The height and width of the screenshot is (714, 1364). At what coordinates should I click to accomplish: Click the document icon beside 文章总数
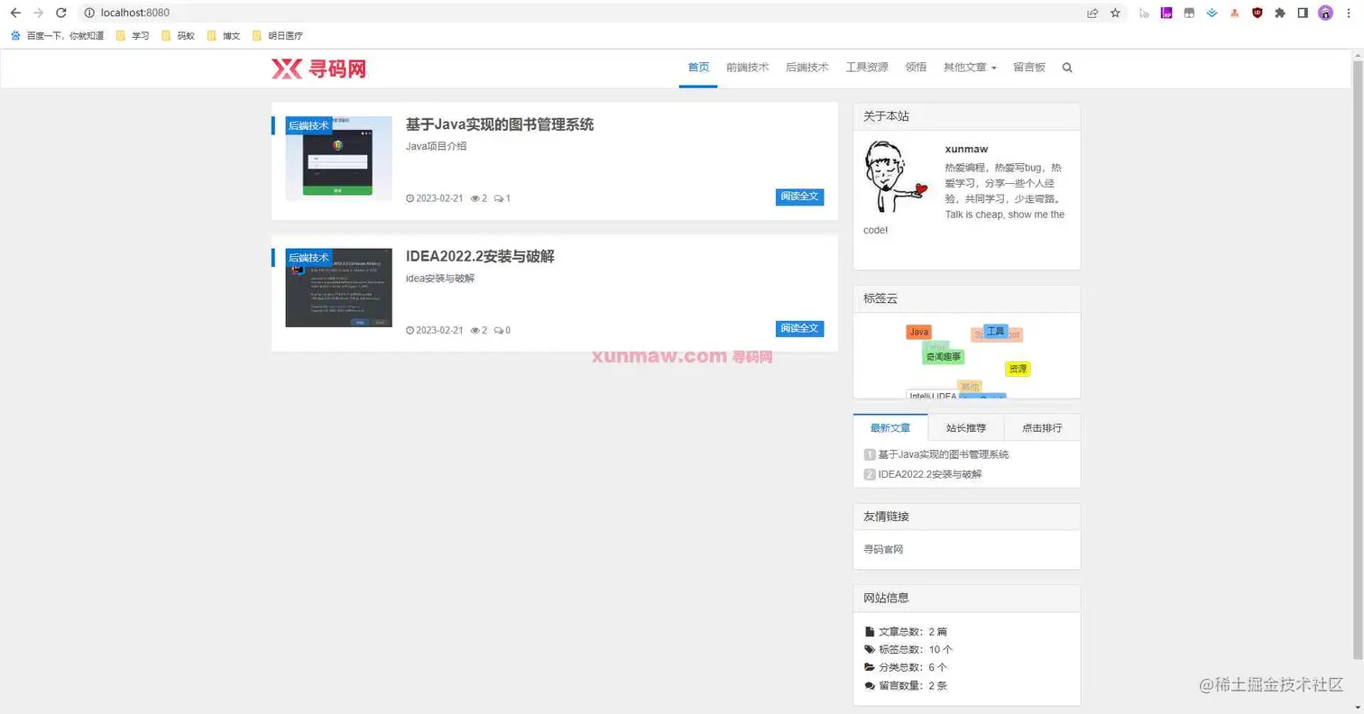click(870, 631)
